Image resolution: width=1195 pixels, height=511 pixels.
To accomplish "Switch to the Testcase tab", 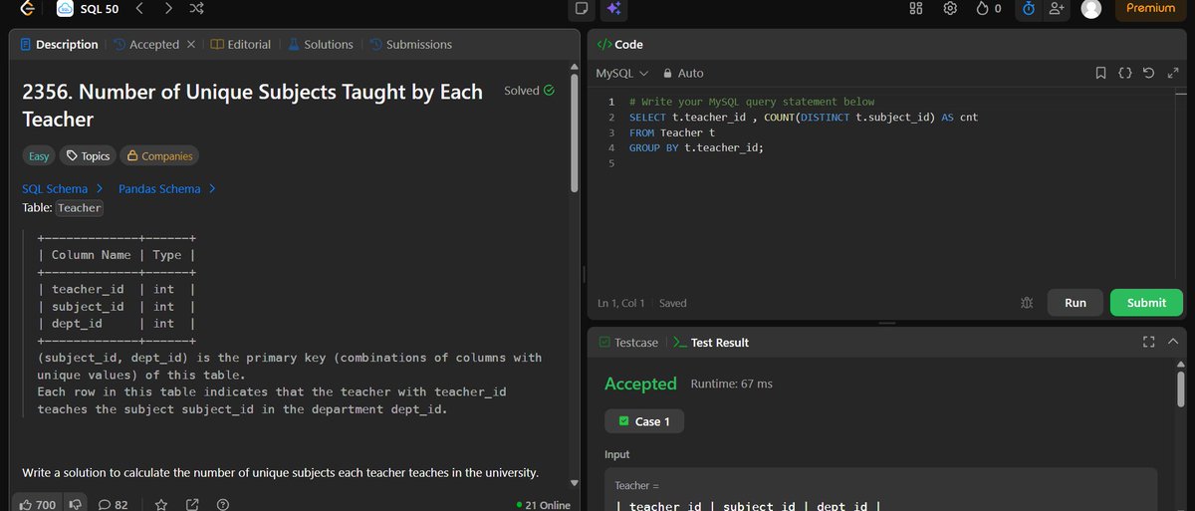I will pos(628,342).
